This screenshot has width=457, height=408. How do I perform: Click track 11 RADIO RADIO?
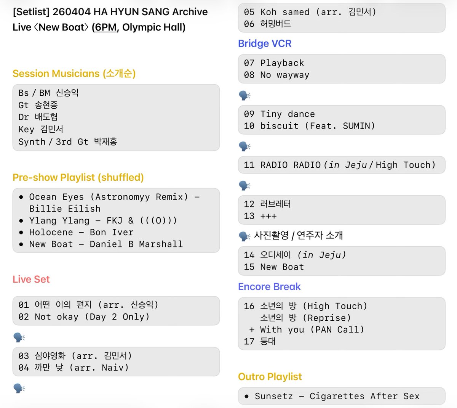340,165
